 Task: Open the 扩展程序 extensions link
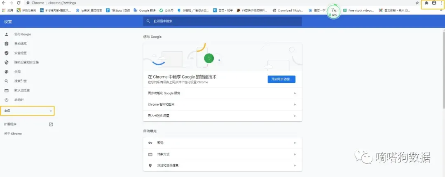point(28,125)
